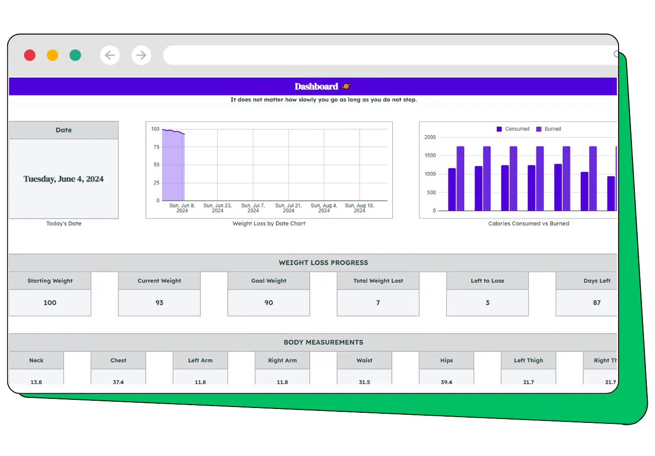Click the Consumed legend color square
The width and height of the screenshot is (655, 456).
(499, 129)
